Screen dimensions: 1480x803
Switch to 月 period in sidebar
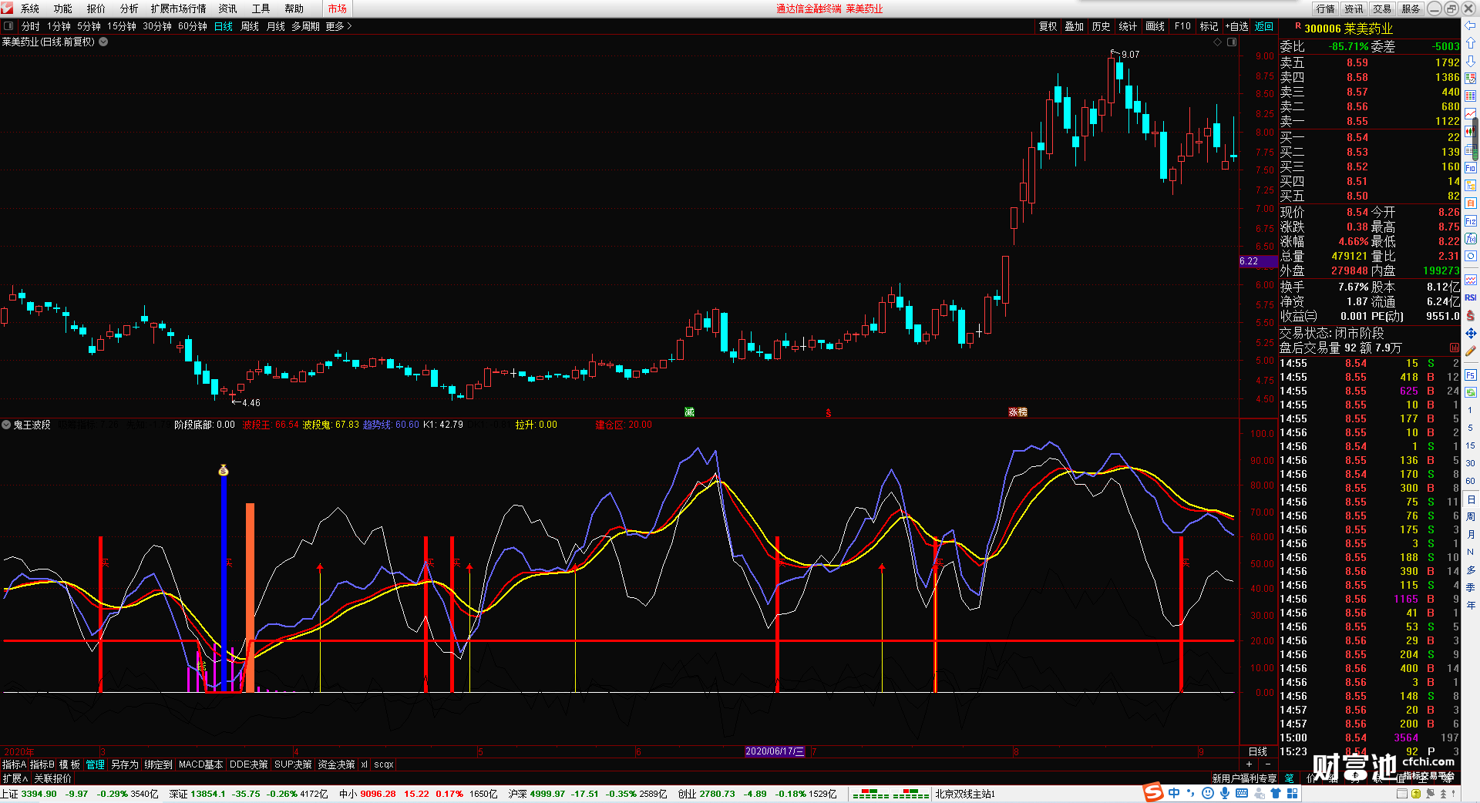(x=1470, y=534)
